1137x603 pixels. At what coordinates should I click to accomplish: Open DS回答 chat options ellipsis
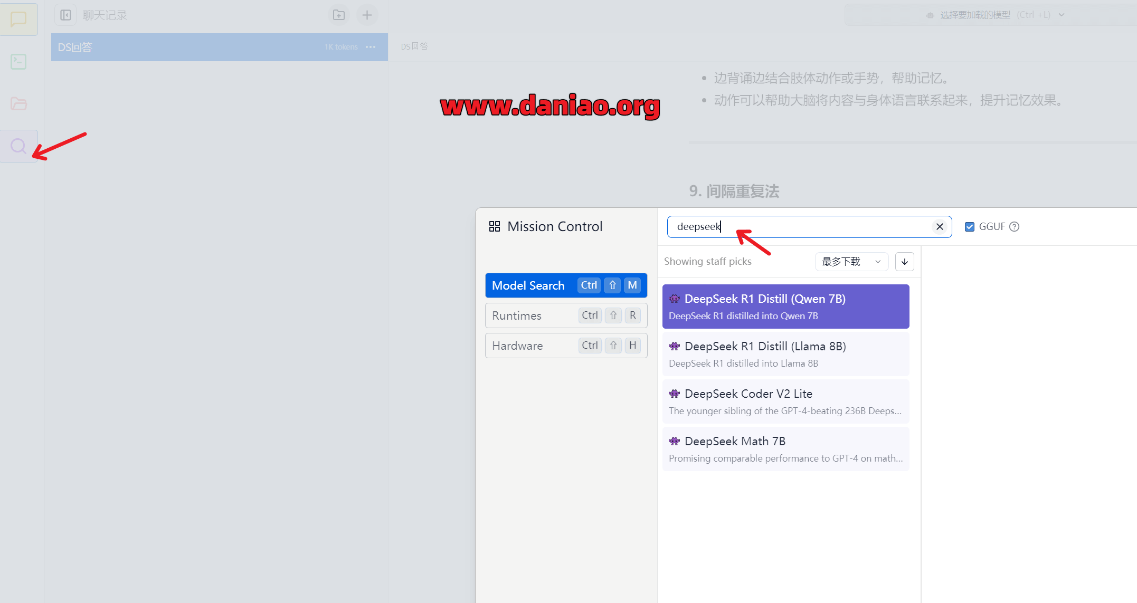[371, 47]
